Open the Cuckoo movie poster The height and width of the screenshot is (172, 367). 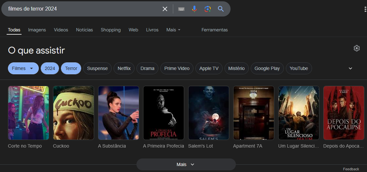74,113
